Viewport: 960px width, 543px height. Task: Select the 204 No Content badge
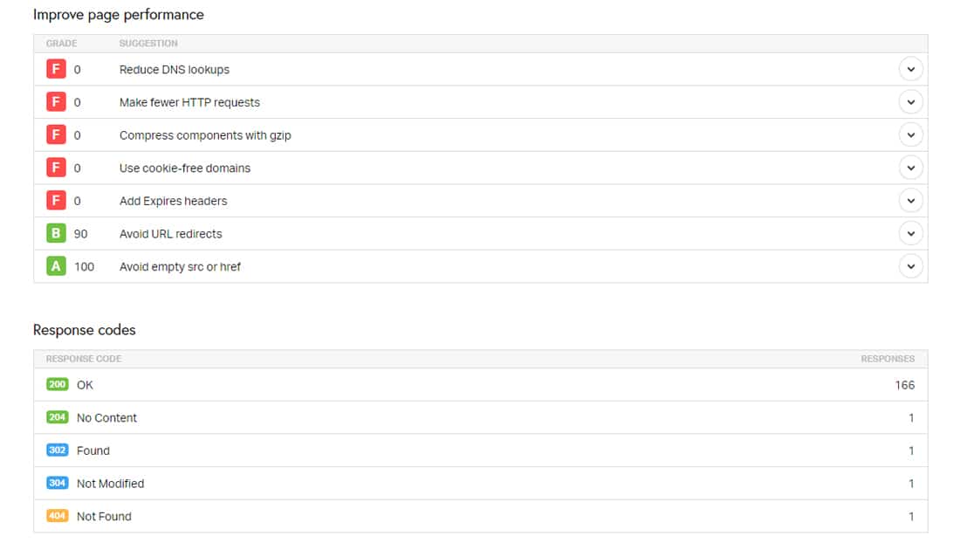57,417
